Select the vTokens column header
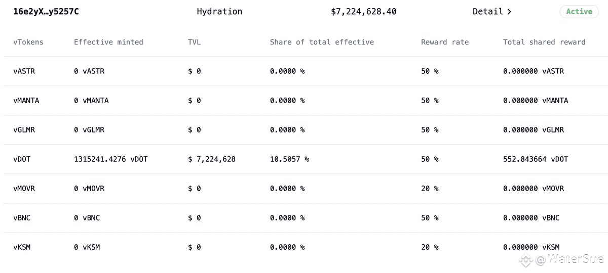This screenshot has height=273, width=608. 28,42
